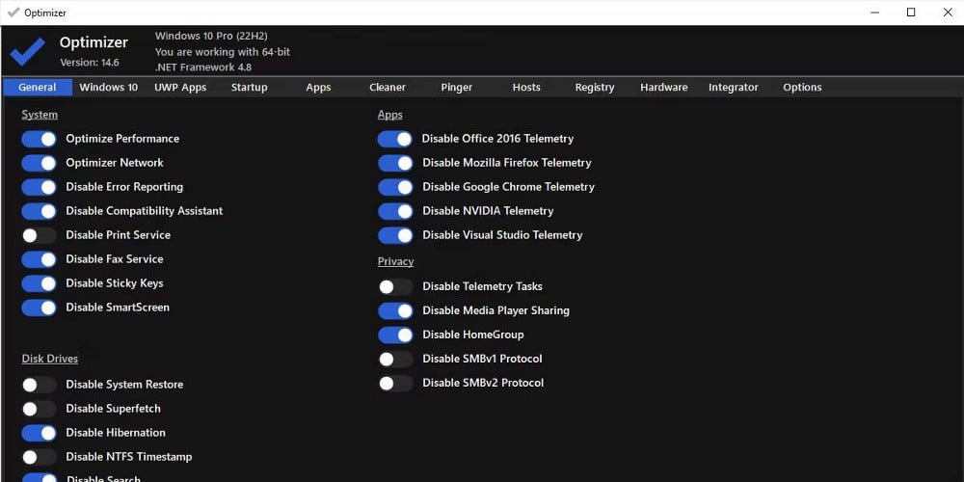The image size is (964, 482).
Task: Switch to the UWP Apps tab
Action: (x=180, y=88)
